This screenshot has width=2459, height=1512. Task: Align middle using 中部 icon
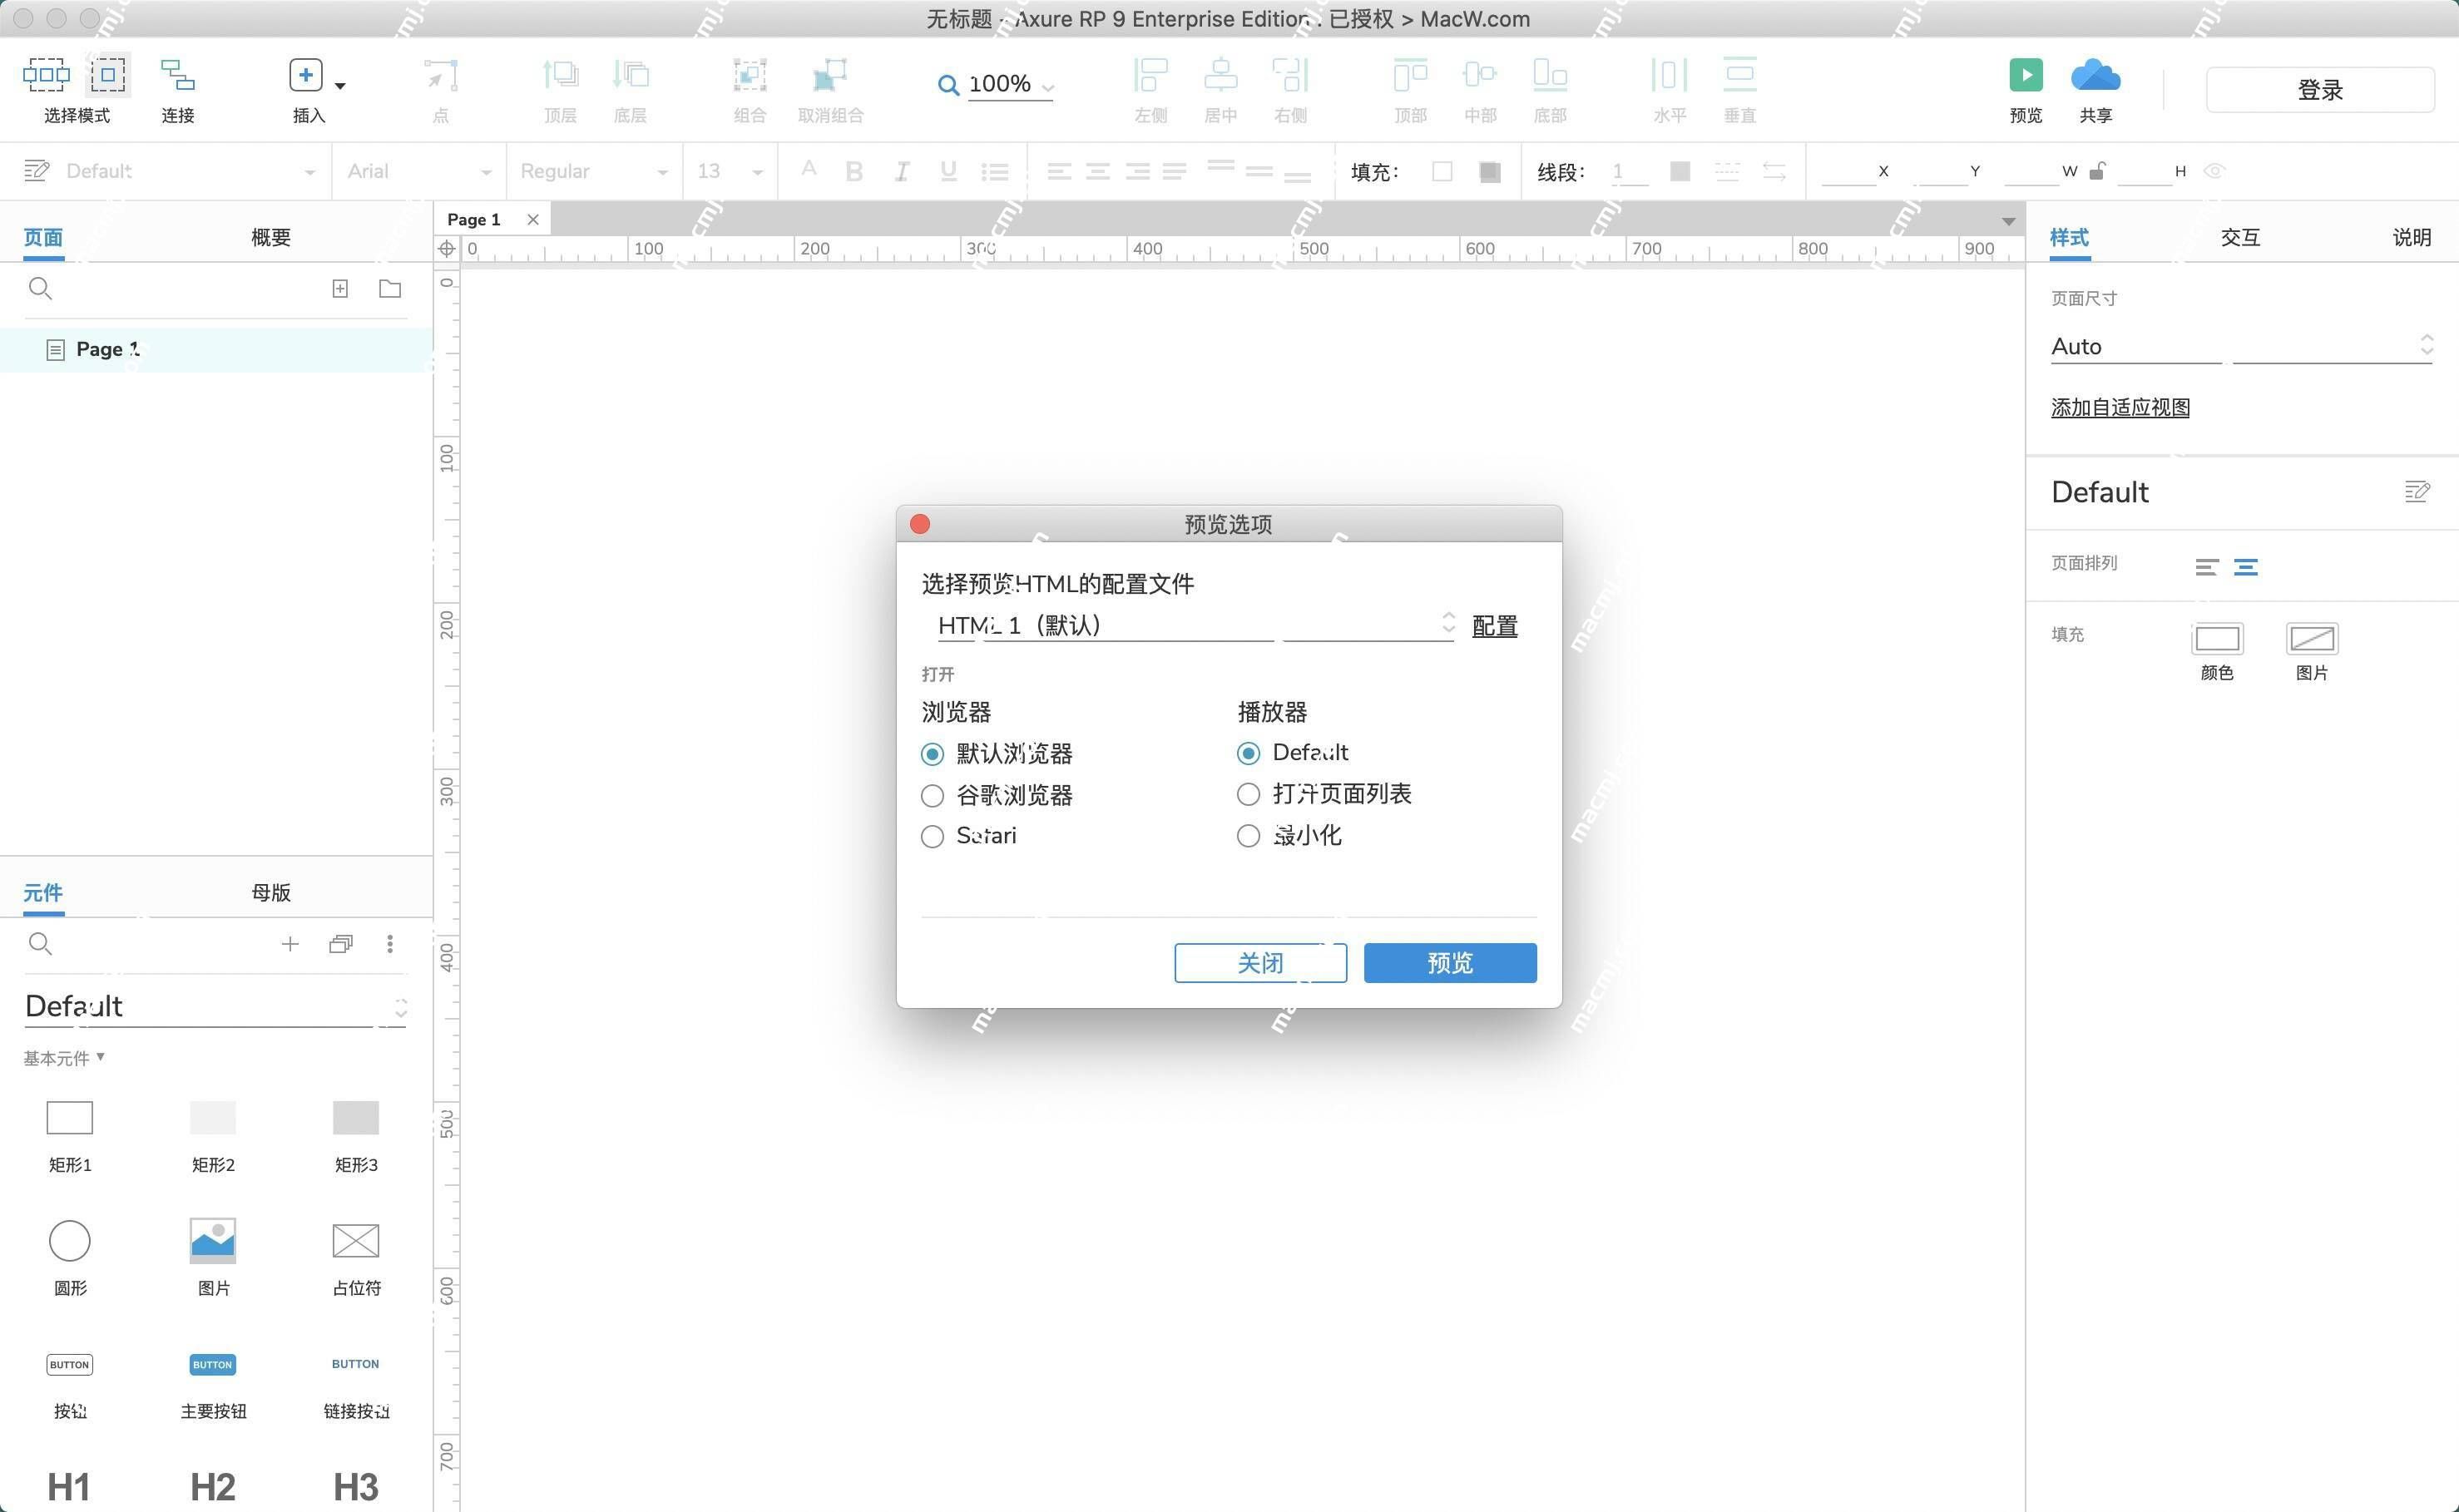click(1480, 75)
